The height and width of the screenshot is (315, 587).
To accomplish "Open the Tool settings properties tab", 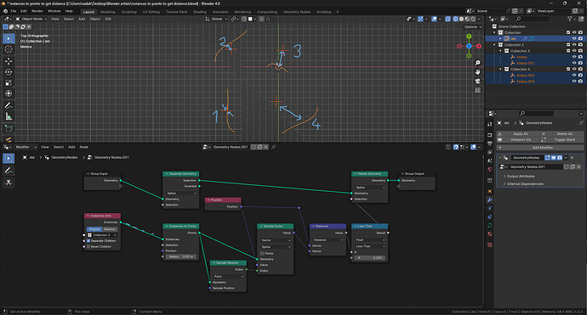I will 490,125.
